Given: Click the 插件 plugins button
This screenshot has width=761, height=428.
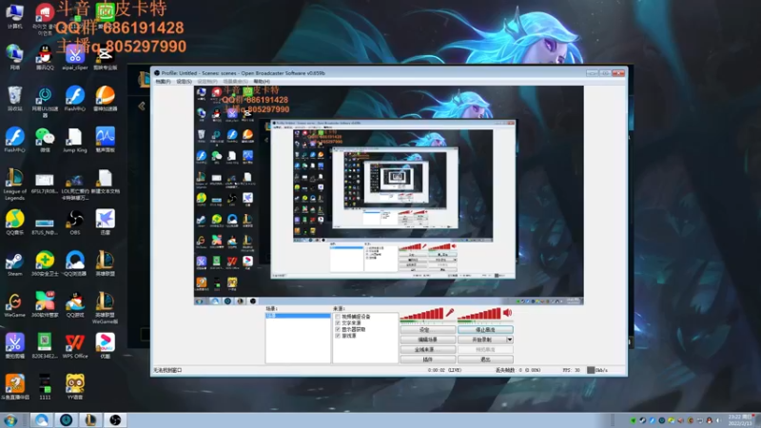Looking at the screenshot, I should [x=427, y=360].
